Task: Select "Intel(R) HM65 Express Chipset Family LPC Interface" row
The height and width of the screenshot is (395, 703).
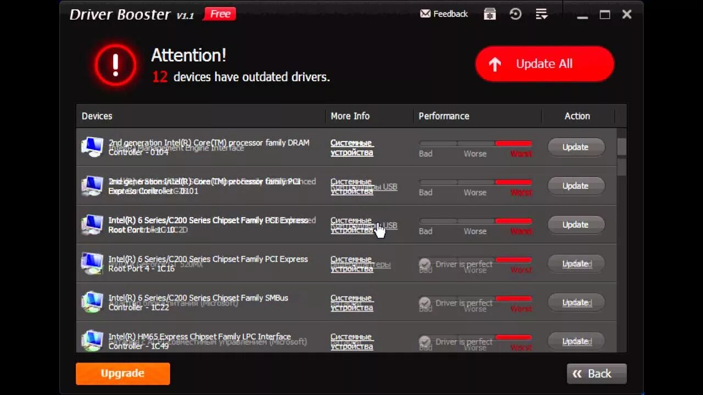Action: [346, 337]
